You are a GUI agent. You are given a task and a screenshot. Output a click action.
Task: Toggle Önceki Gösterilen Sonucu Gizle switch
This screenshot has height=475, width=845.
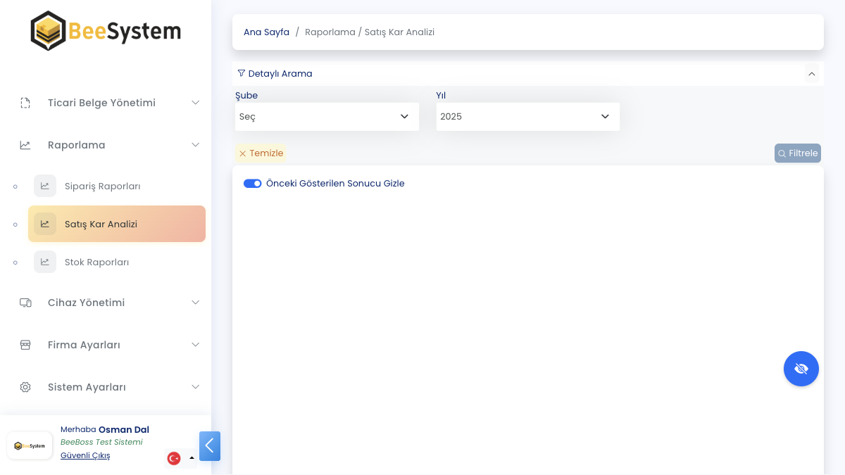252,184
